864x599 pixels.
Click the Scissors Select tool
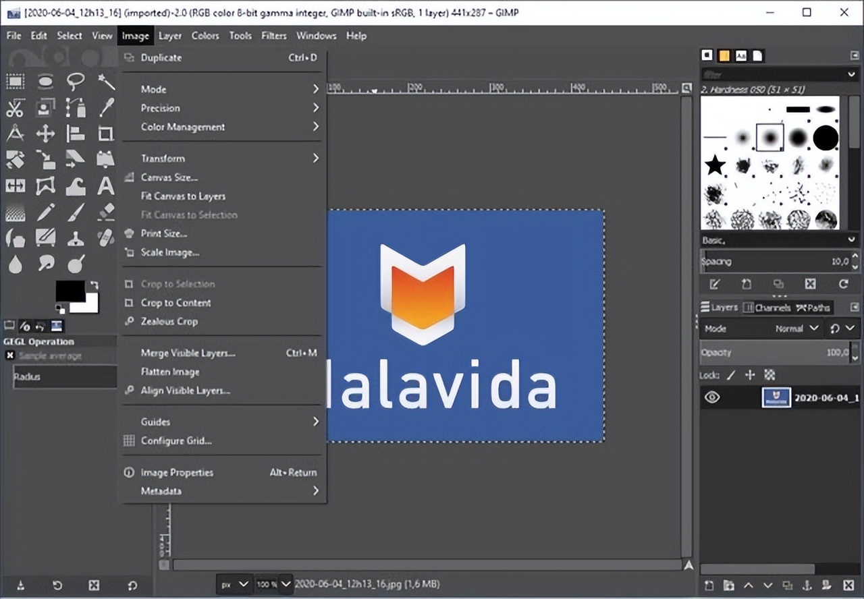pos(15,108)
